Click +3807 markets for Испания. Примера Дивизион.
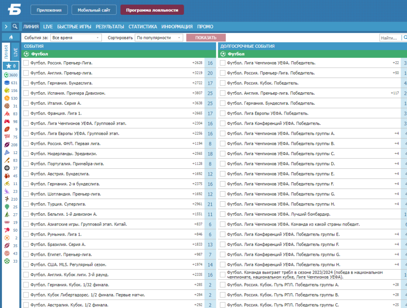 (x=197, y=93)
